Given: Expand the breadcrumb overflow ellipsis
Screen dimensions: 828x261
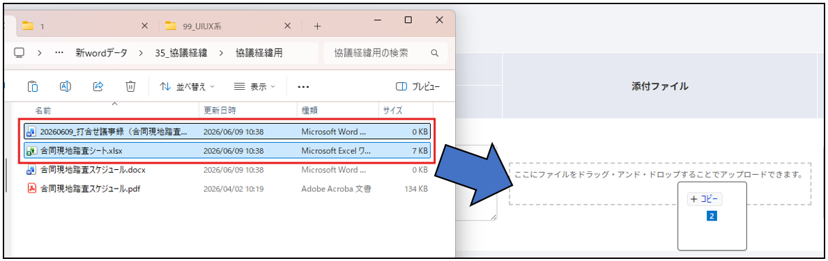Looking at the screenshot, I should (x=59, y=54).
